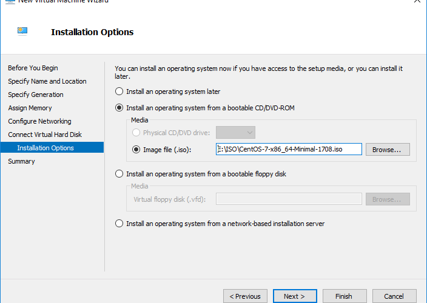Go to Connect Virtual Hard Disk step
Viewport: 427px width, 303px height.
45,135
